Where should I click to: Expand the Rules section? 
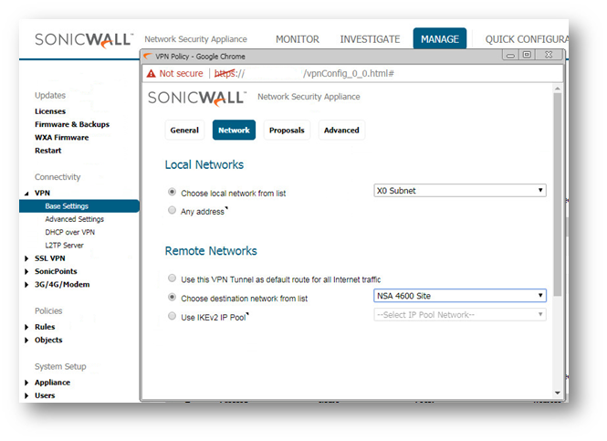26,327
